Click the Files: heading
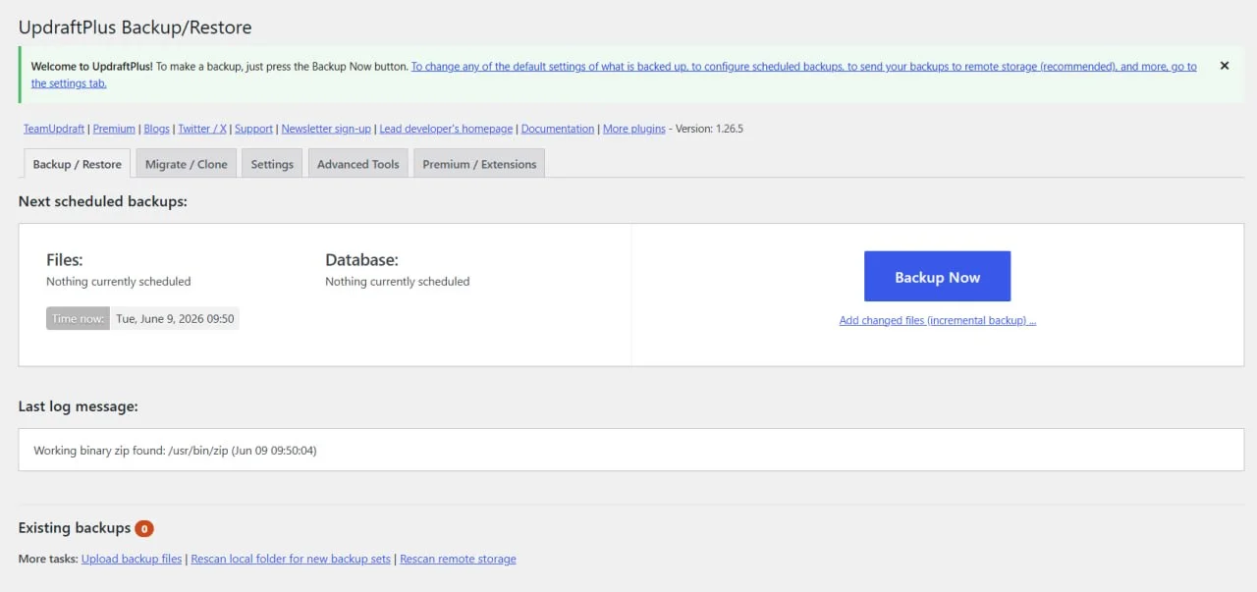The image size is (1257, 592). tap(65, 260)
